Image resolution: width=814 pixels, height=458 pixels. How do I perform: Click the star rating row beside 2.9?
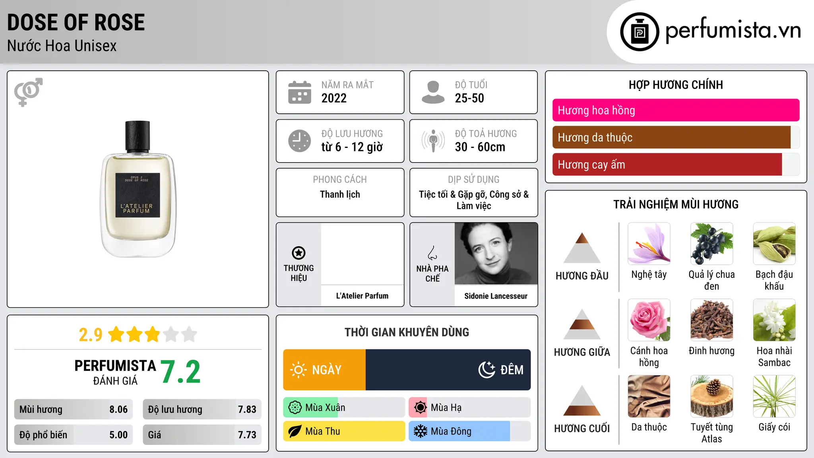pyautogui.click(x=153, y=334)
